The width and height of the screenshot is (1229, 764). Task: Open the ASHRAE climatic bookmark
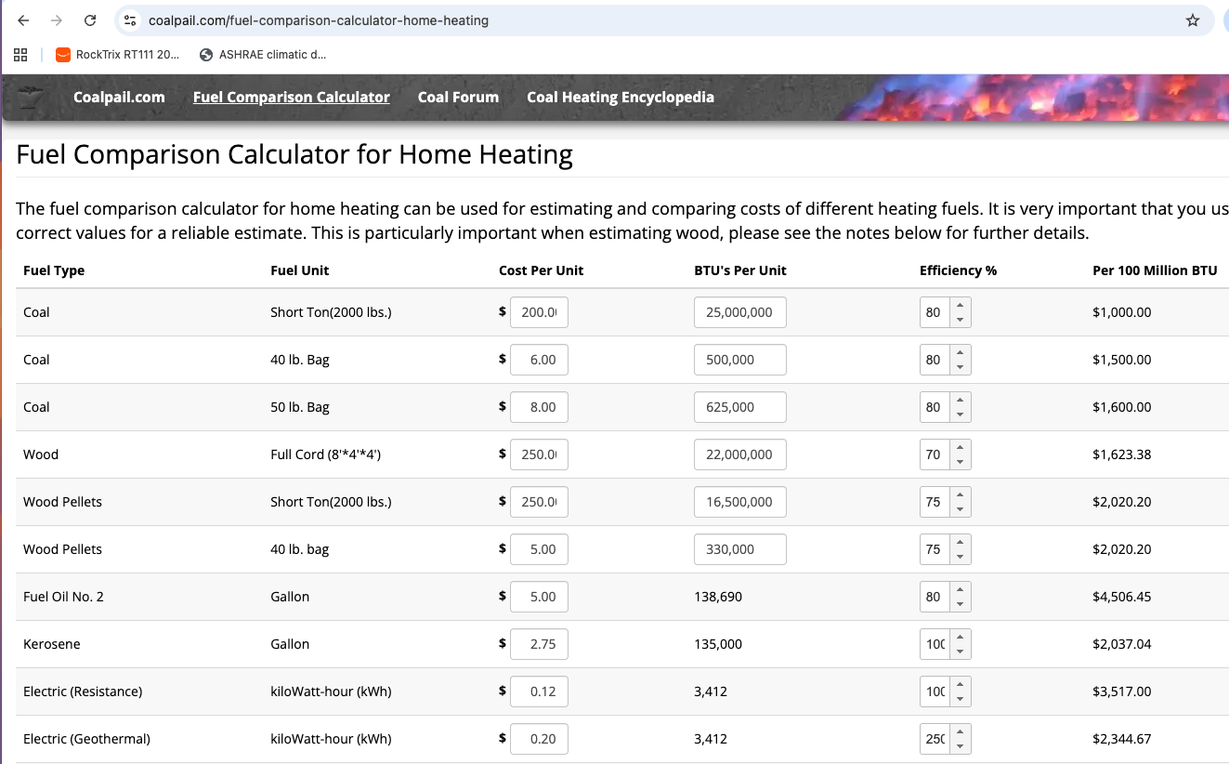[264, 55]
